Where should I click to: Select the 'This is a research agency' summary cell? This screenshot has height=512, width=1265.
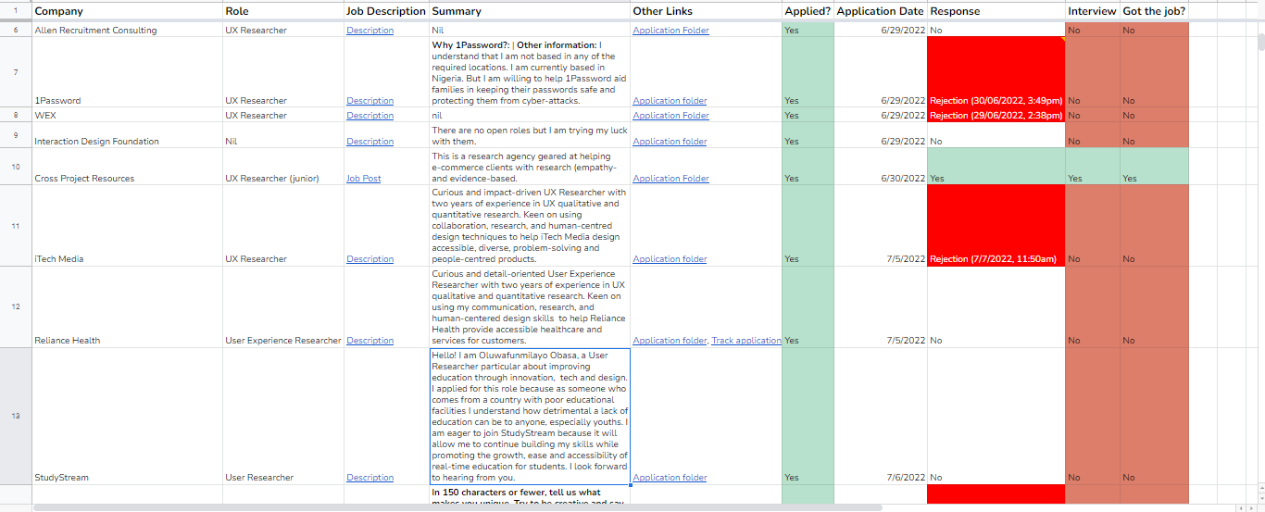tap(530, 167)
